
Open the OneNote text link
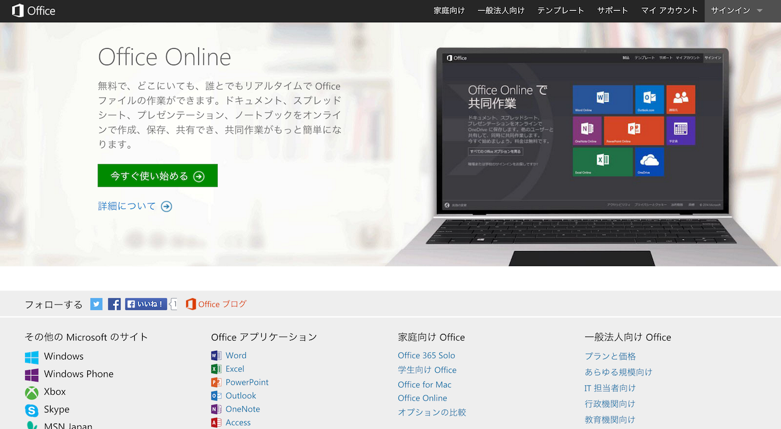coord(243,409)
